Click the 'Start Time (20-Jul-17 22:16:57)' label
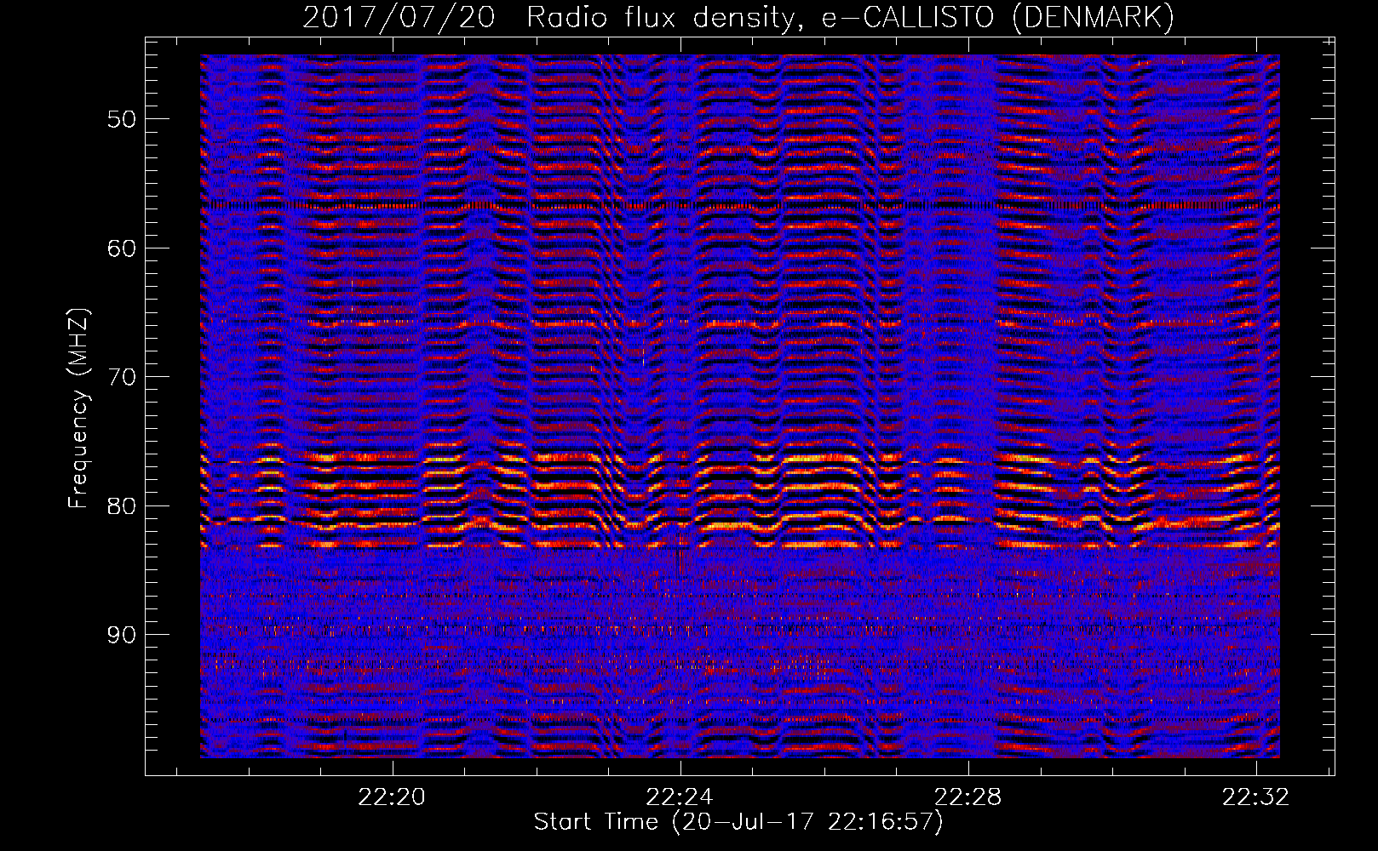Image resolution: width=1378 pixels, height=851 pixels. pos(738,822)
